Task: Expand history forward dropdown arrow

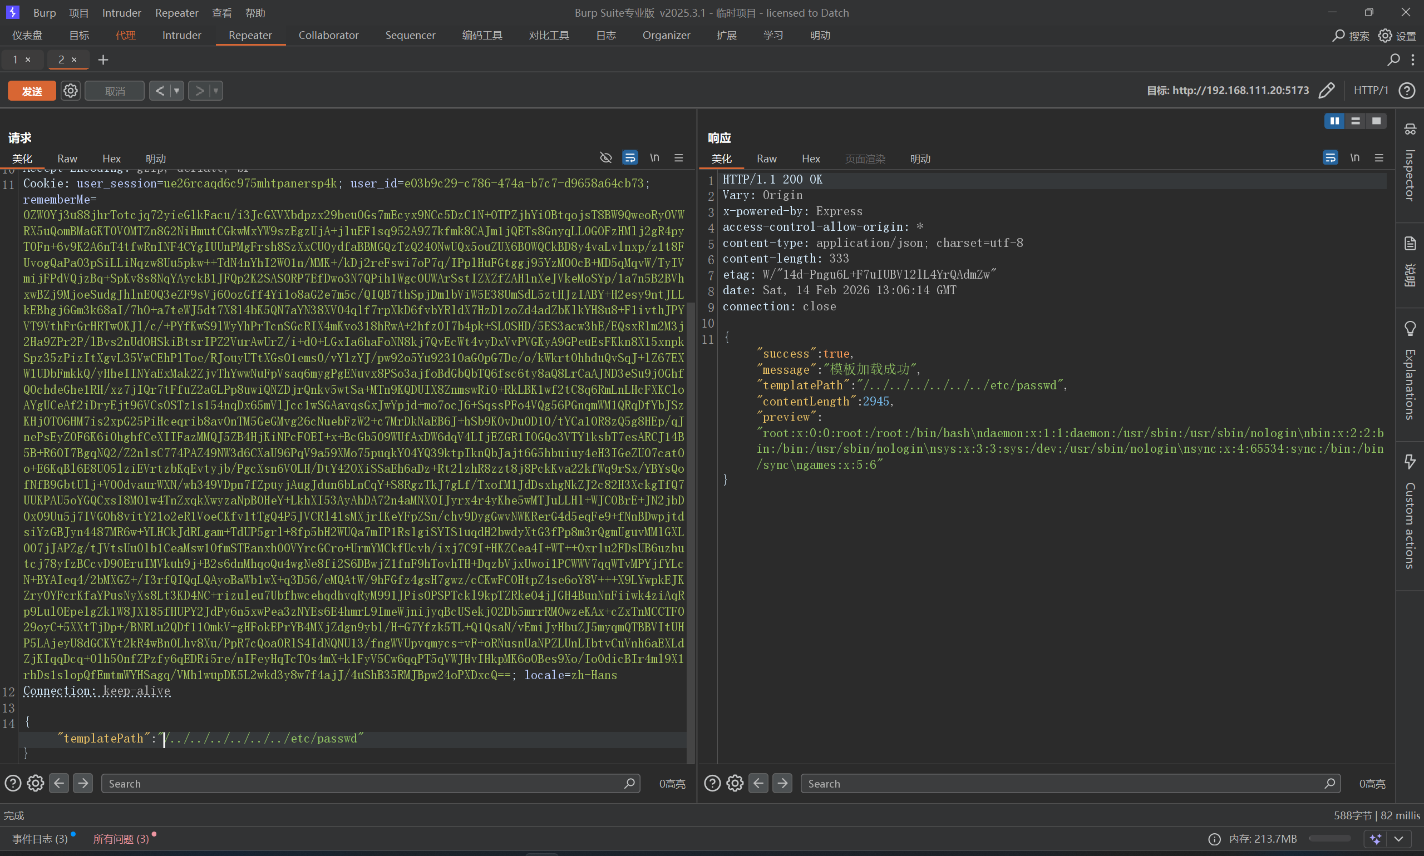Action: tap(216, 91)
